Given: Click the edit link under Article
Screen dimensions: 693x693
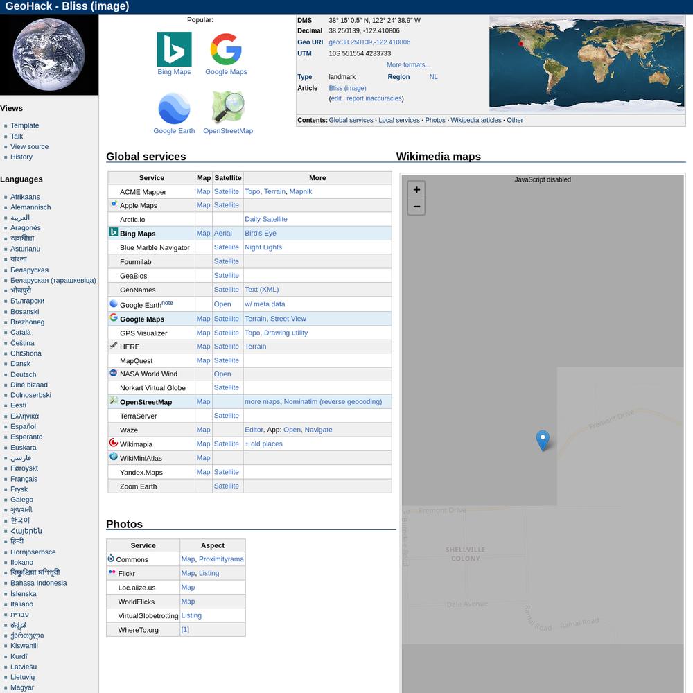Looking at the screenshot, I should click(x=336, y=98).
